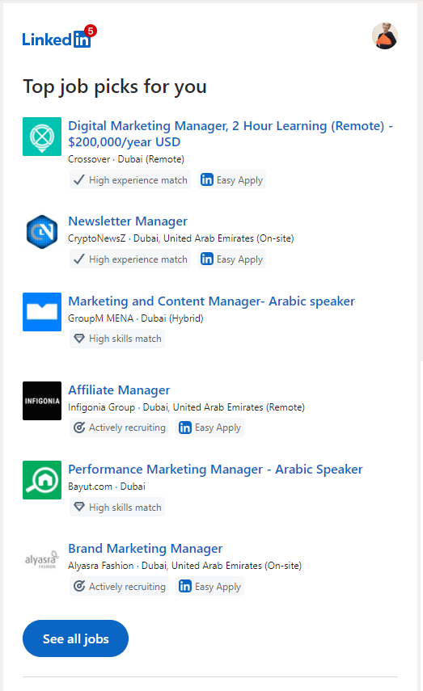Open Performance Marketing Manager - Arabic Speaker job
The width and height of the screenshot is (423, 691).
(215, 470)
